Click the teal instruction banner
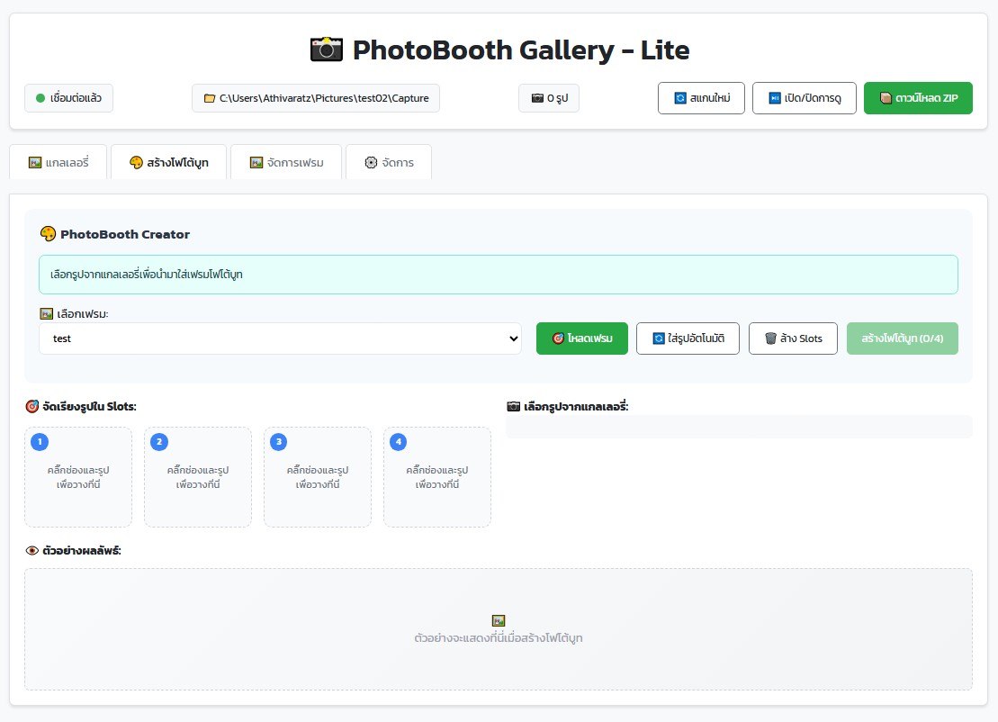Screen dimensions: 998x722 pos(499,275)
